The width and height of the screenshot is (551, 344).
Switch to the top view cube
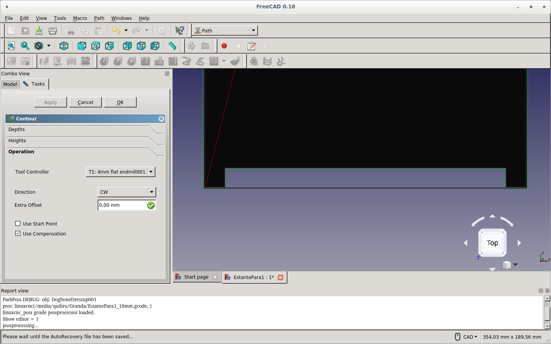96,46
